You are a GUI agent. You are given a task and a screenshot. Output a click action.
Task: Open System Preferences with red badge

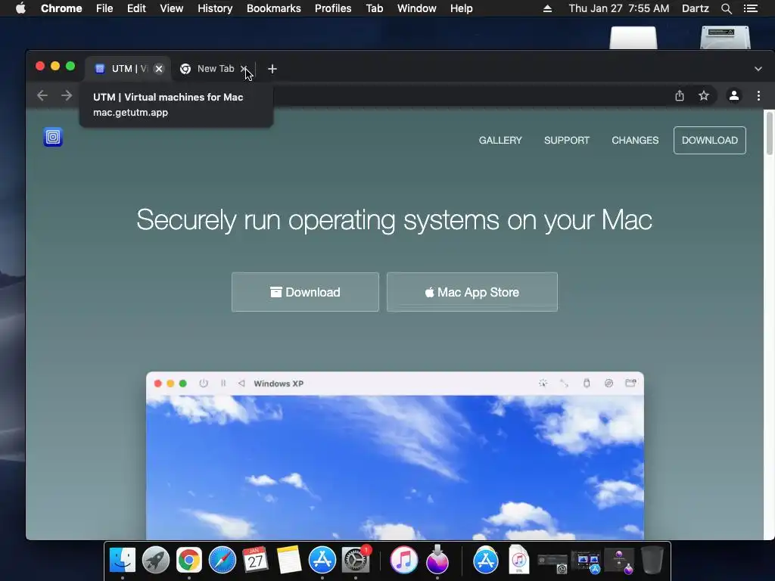click(x=356, y=561)
